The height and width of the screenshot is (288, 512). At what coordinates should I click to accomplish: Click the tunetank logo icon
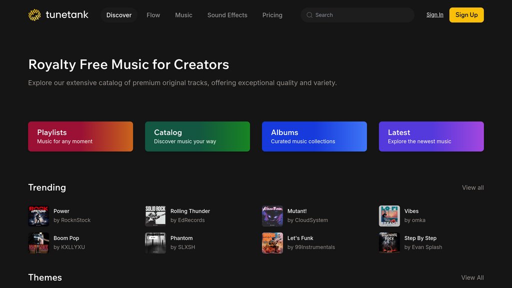(34, 15)
